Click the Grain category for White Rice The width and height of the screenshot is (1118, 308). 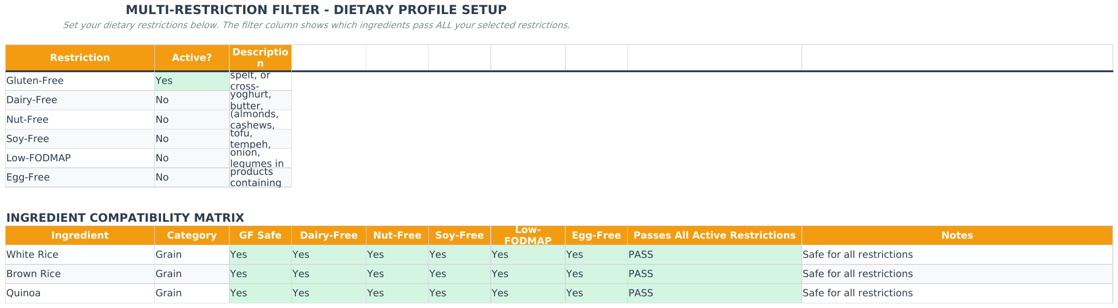click(192, 255)
